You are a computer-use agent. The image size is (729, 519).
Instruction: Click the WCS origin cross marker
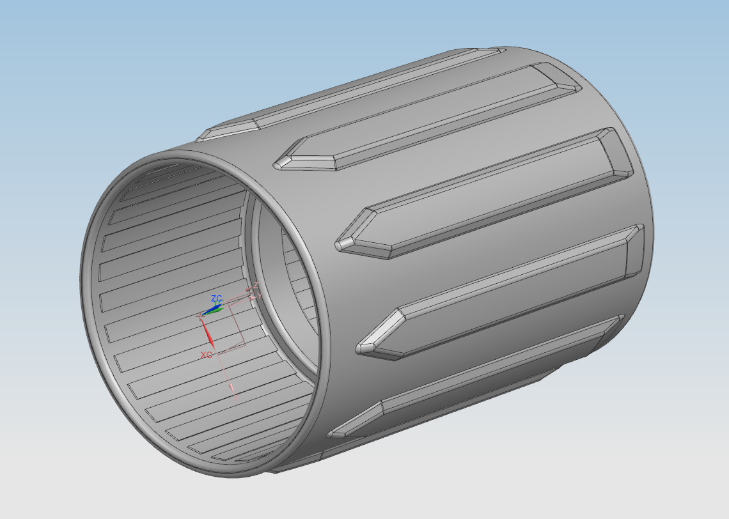click(200, 316)
